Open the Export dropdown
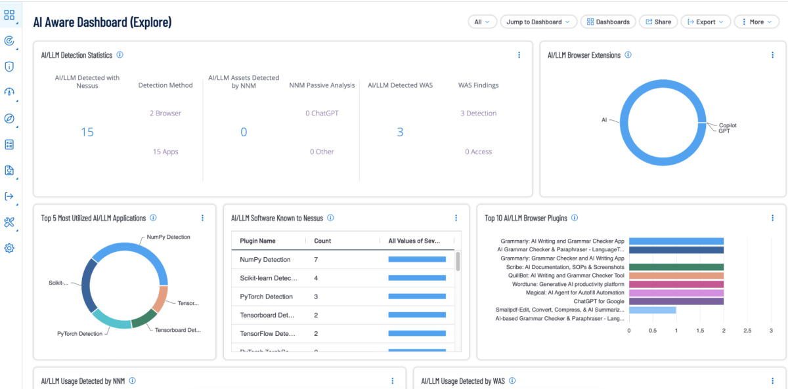Image resolution: width=788 pixels, height=389 pixels. [x=705, y=21]
